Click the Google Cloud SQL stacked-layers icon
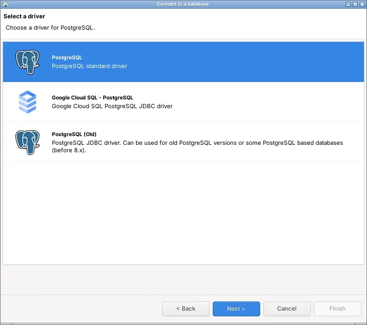367x325 pixels. coord(27,102)
